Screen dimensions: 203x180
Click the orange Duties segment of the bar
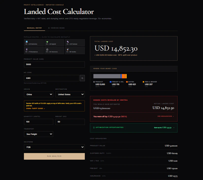pyautogui.click(x=123, y=76)
